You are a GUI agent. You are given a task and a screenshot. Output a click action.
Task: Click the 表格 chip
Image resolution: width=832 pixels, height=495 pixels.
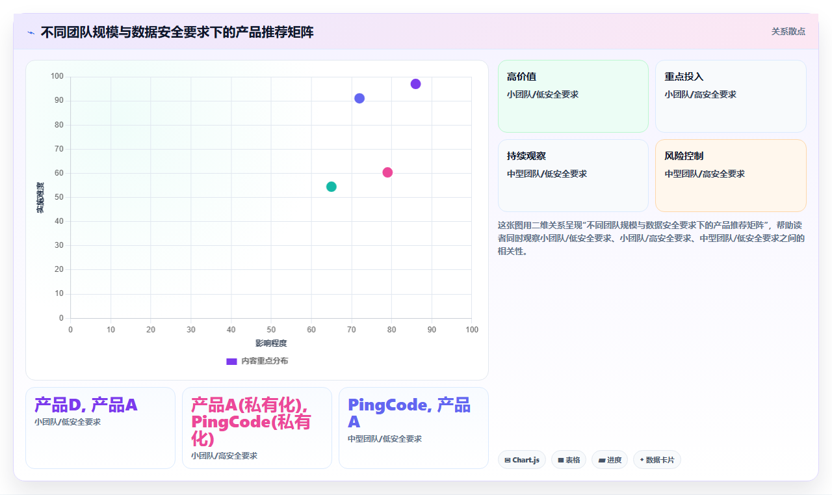568,460
